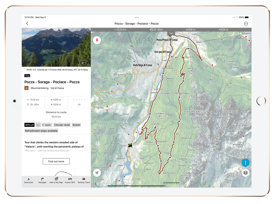The width and height of the screenshot is (272, 204).
Task: Tap the Top badge
Action: [x=27, y=76]
